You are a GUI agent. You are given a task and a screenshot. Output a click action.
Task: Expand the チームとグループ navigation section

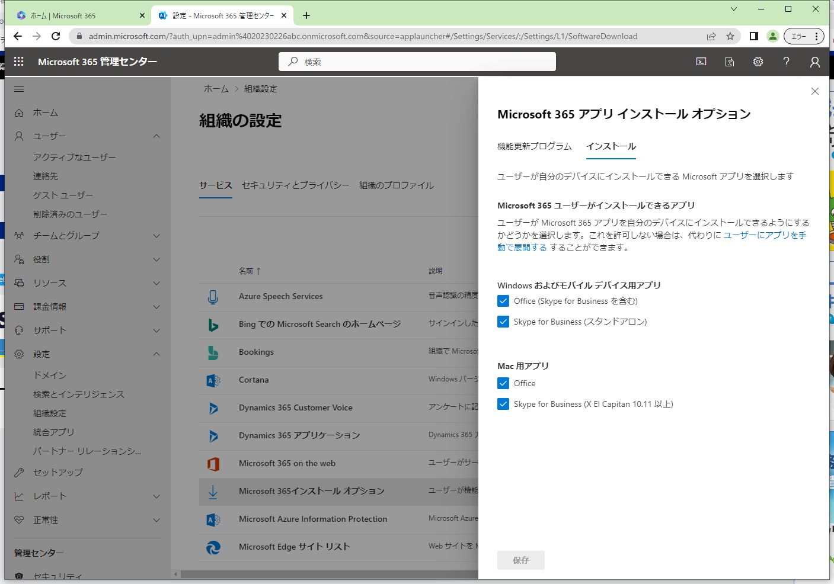(x=156, y=236)
